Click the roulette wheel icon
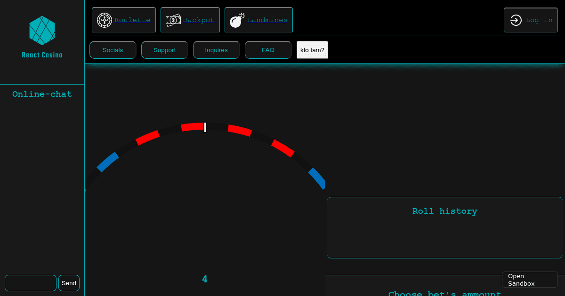The height and width of the screenshot is (296, 565). (104, 20)
